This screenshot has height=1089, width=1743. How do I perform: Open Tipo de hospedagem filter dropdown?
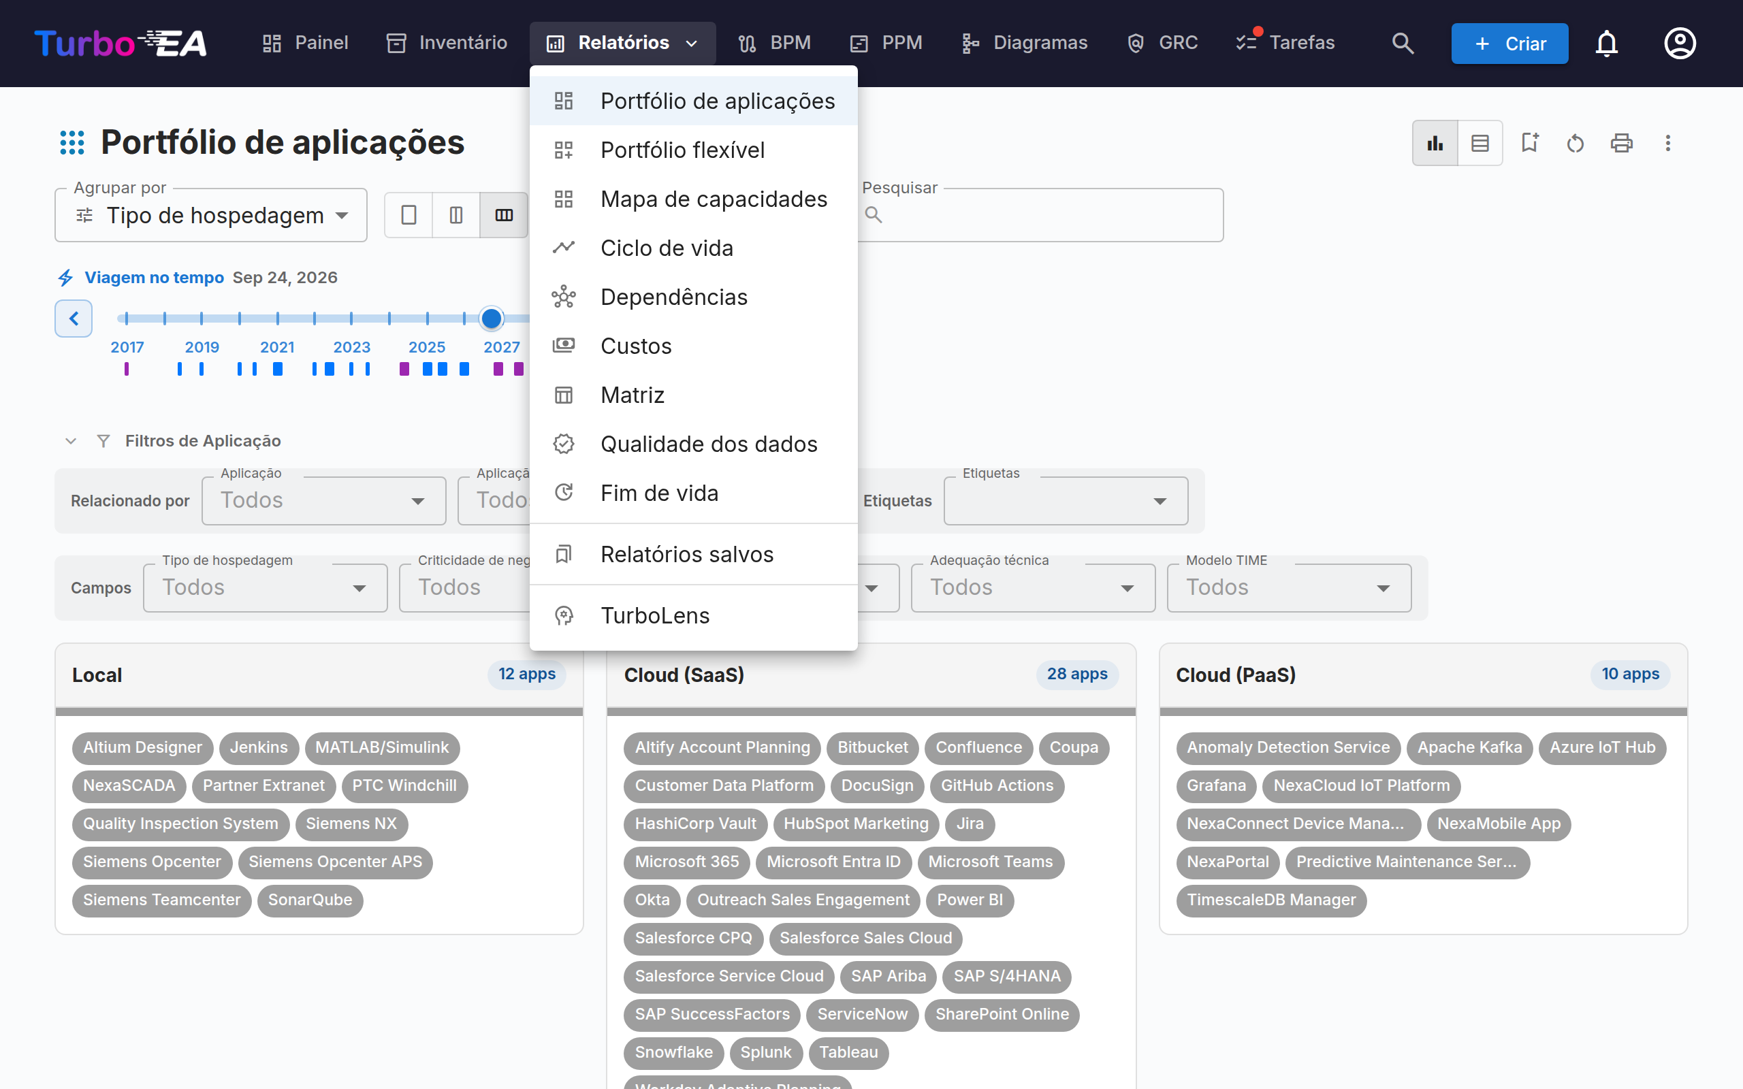click(265, 587)
